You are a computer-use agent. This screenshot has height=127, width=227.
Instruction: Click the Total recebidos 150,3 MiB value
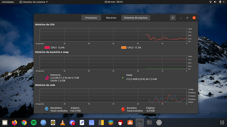(75, 111)
